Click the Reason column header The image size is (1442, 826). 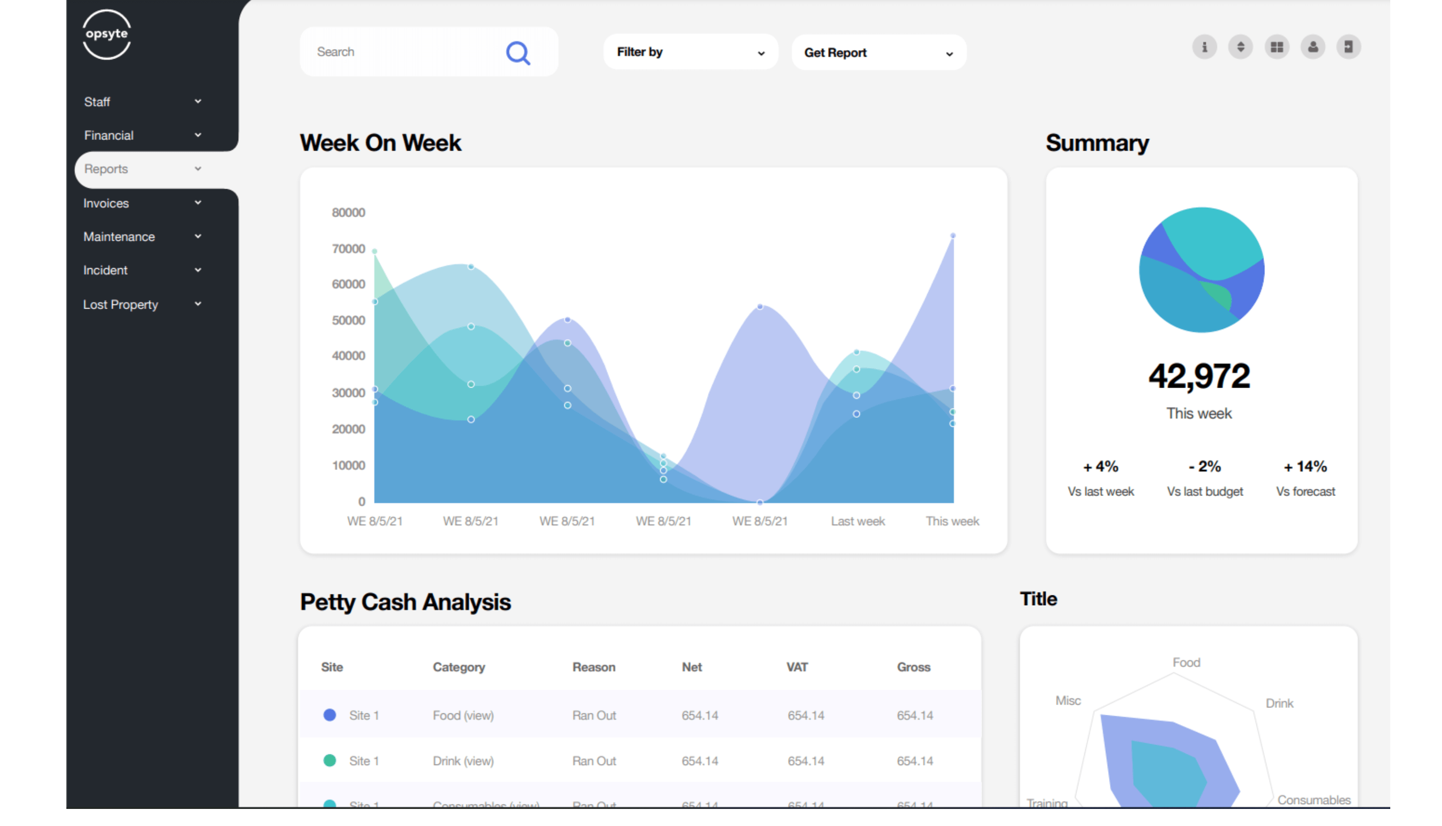594,667
